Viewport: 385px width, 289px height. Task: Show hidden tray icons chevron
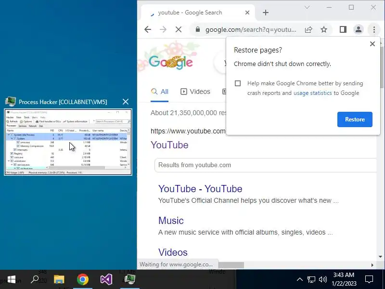299,279
